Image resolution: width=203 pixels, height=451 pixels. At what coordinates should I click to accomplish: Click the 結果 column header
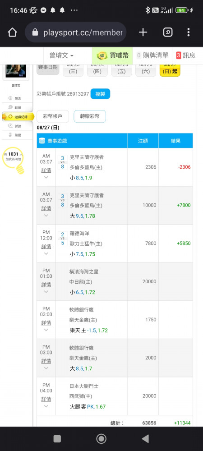[175, 141]
